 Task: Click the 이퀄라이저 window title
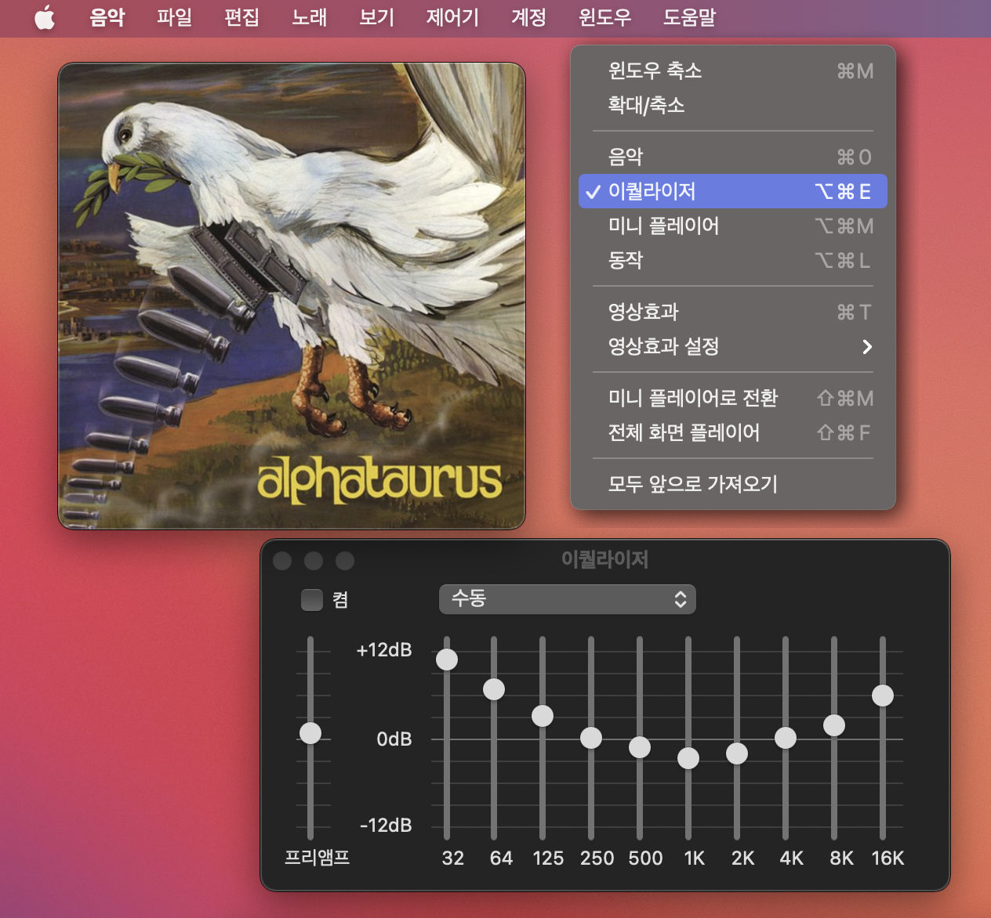604,559
